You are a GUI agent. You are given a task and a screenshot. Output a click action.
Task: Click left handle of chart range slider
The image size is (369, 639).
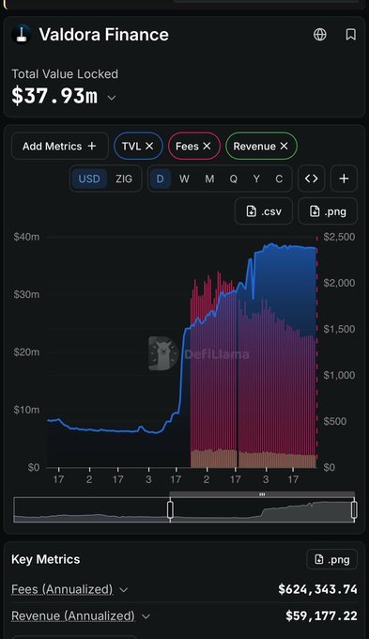[170, 509]
